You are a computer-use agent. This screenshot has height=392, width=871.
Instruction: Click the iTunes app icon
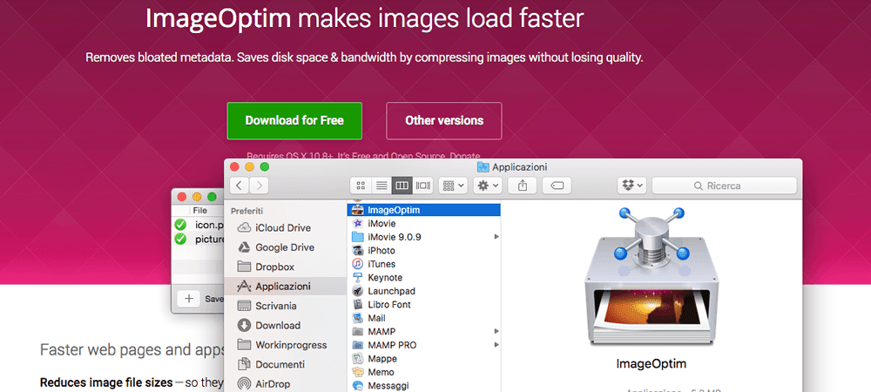[x=358, y=264]
